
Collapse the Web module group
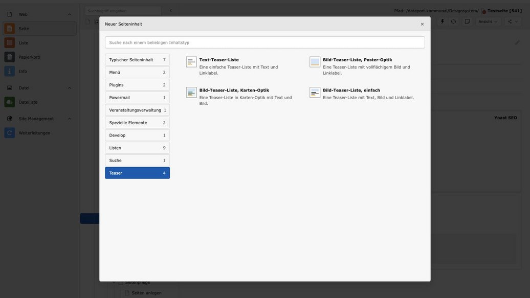tap(70, 14)
